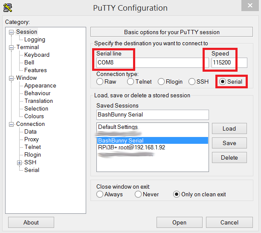The width and height of the screenshot is (261, 233).
Task: Click the PuTTY icon in title bar
Action: pyautogui.click(x=8, y=8)
